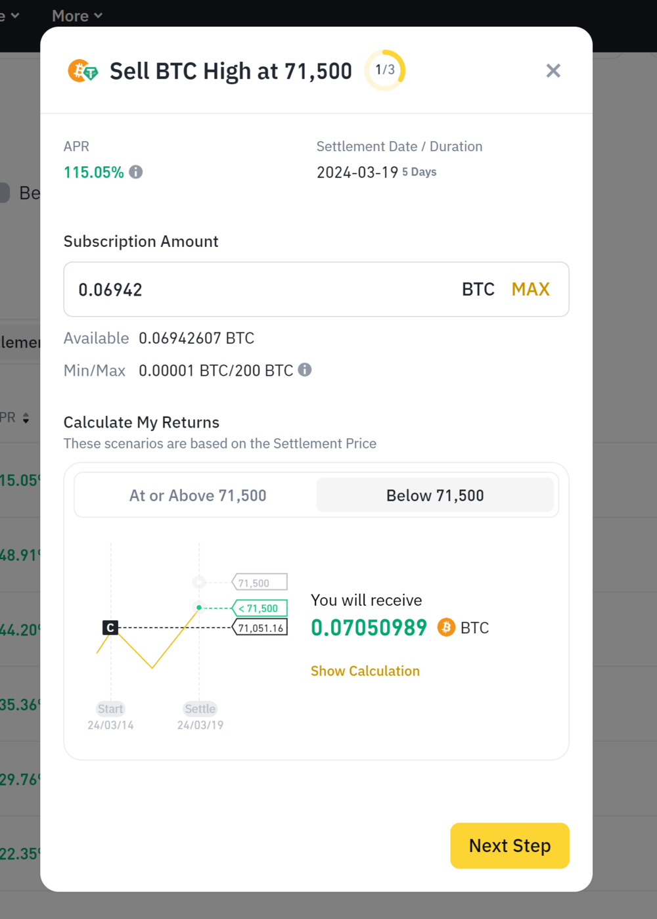Expand Show Calculation details
Image resolution: width=657 pixels, height=919 pixels.
tap(365, 671)
